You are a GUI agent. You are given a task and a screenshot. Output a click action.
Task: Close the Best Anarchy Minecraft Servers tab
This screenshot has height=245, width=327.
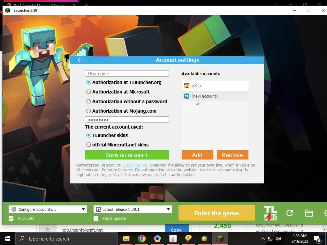coord(74,4)
